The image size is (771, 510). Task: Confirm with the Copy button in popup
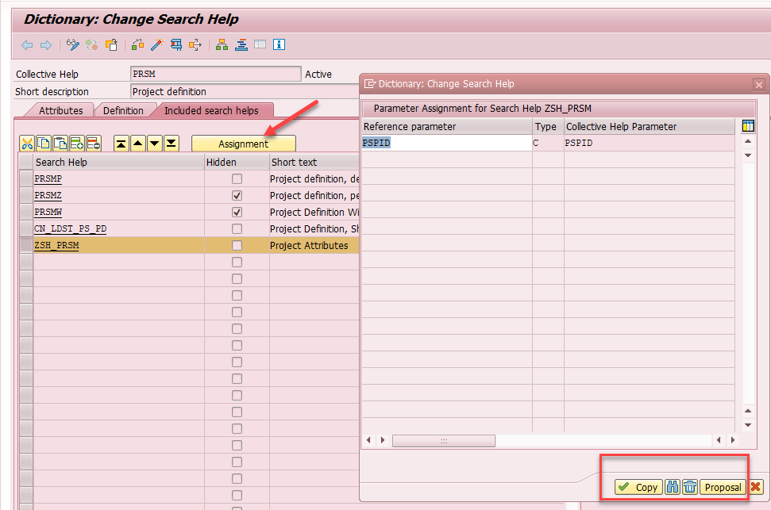click(638, 487)
